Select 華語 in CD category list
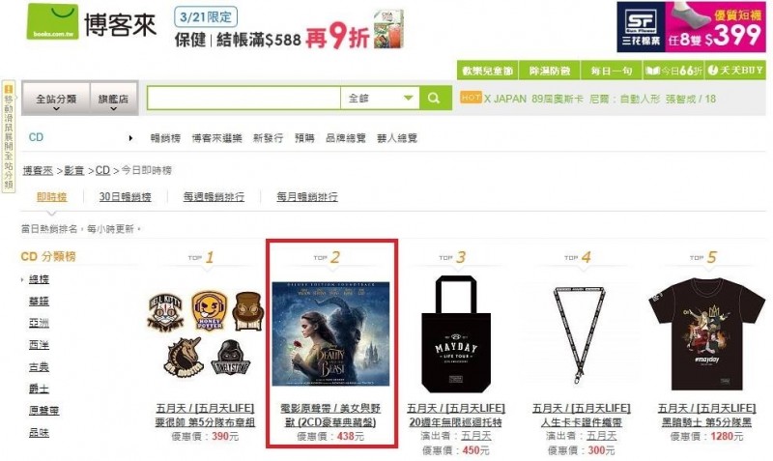The height and width of the screenshot is (461, 773). [x=39, y=301]
